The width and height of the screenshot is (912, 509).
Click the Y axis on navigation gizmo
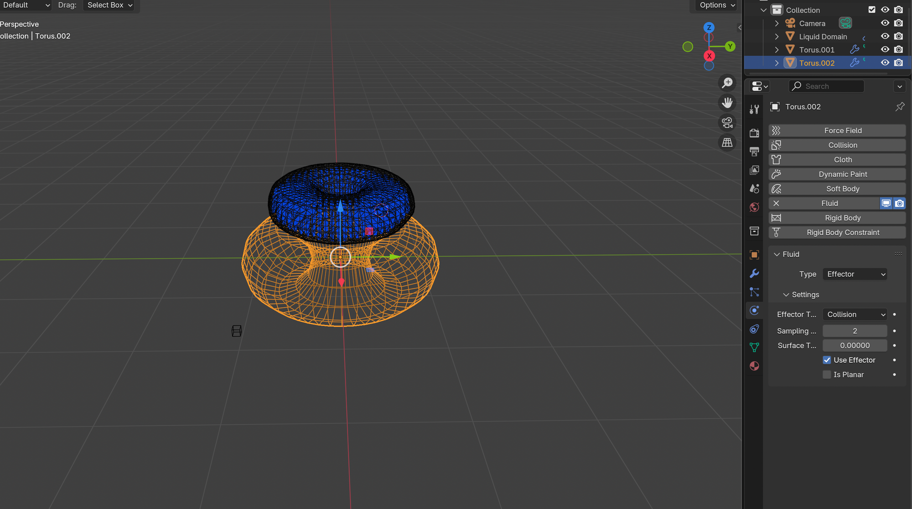[x=730, y=46]
